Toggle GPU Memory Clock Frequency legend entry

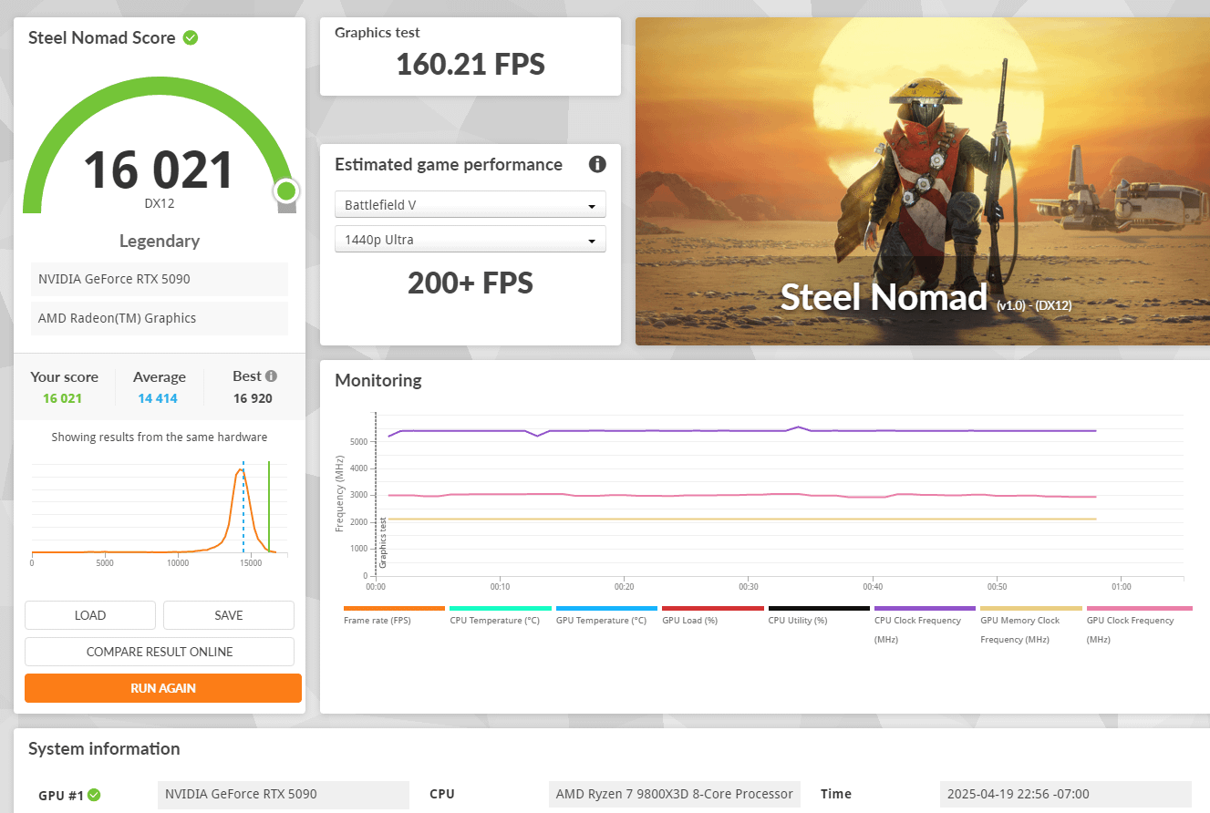(x=1031, y=608)
